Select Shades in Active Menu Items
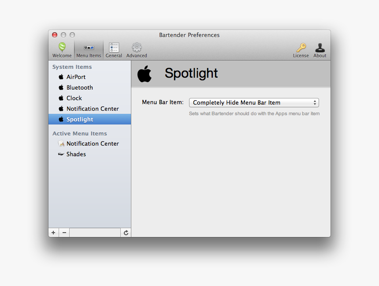The width and height of the screenshot is (379, 286). (89, 154)
